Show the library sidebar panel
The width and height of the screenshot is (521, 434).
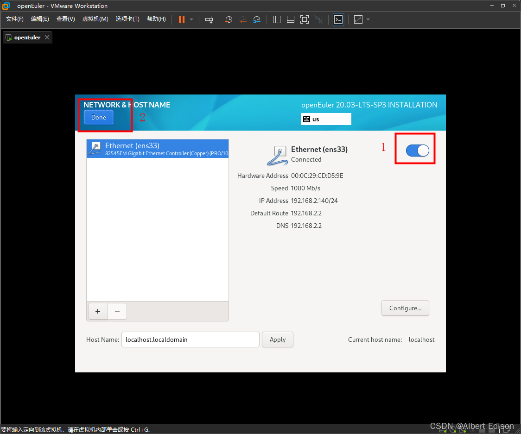tap(276, 19)
